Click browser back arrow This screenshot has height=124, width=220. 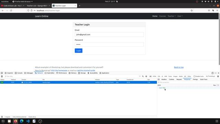point(3,11)
